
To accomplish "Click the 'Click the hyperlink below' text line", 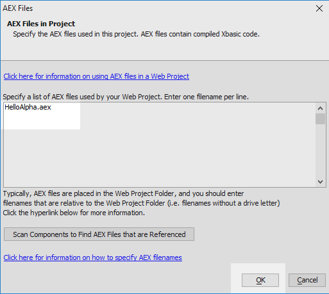I will point(74,213).
